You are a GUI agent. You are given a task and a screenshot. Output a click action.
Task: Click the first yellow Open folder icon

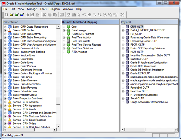11,15
